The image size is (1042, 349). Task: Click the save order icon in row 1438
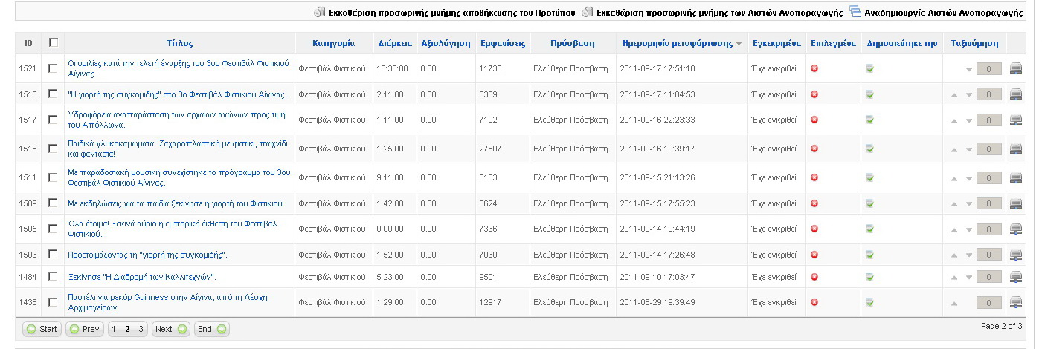[1016, 303]
